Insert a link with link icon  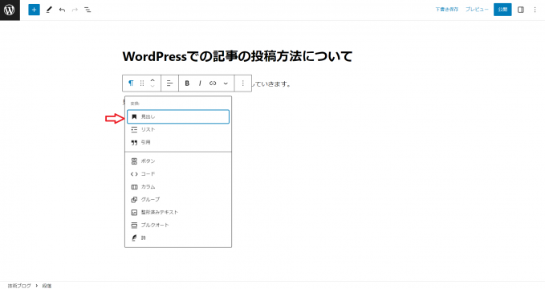coord(213,83)
